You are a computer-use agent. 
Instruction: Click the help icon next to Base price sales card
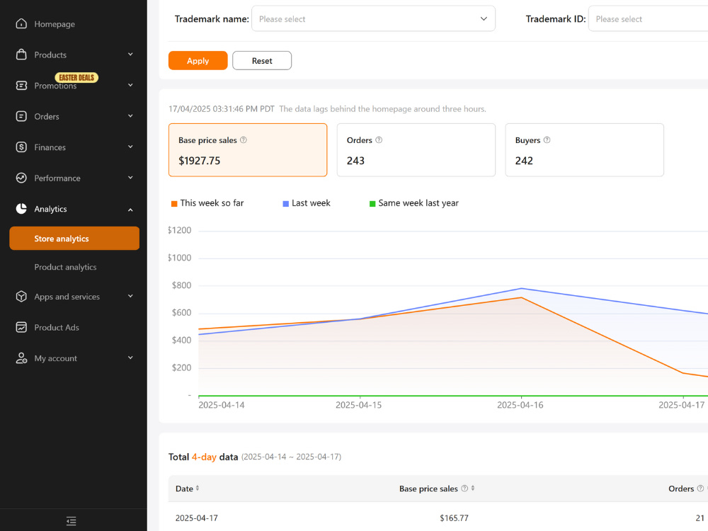tap(244, 140)
